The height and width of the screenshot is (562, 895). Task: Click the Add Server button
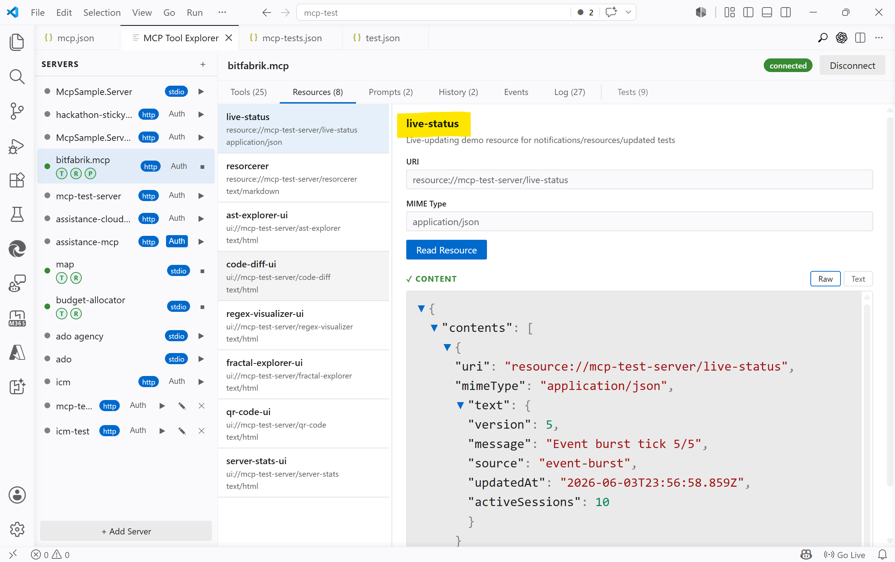126,531
